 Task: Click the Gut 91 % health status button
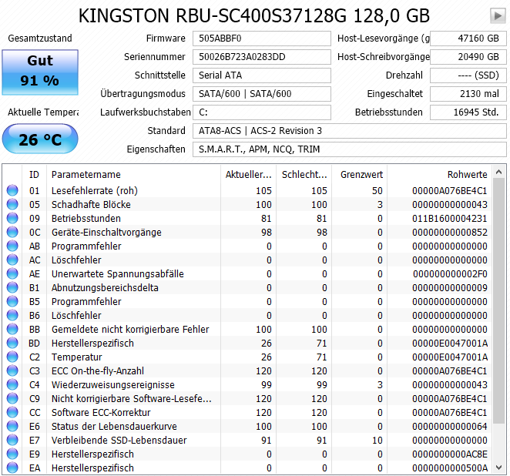[x=40, y=72]
